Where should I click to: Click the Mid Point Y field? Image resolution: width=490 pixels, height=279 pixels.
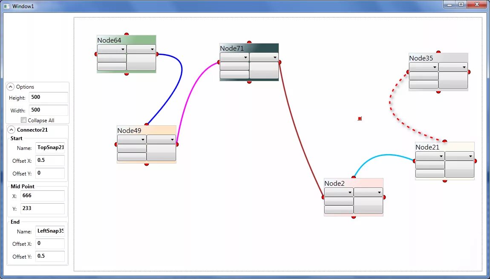pyautogui.click(x=43, y=209)
